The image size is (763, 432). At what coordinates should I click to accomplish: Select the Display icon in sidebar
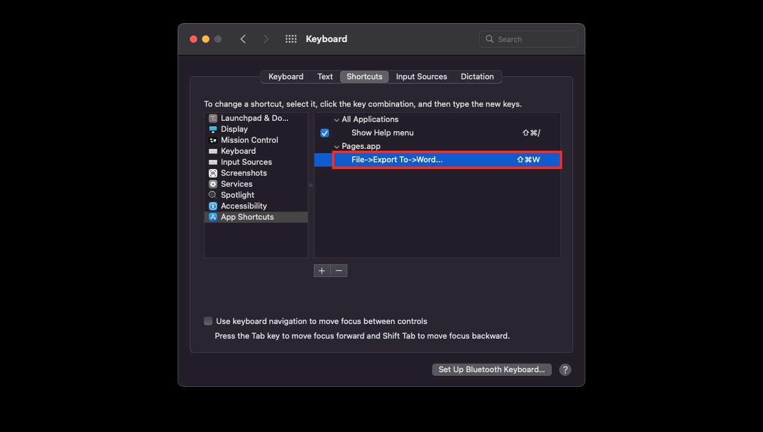213,129
